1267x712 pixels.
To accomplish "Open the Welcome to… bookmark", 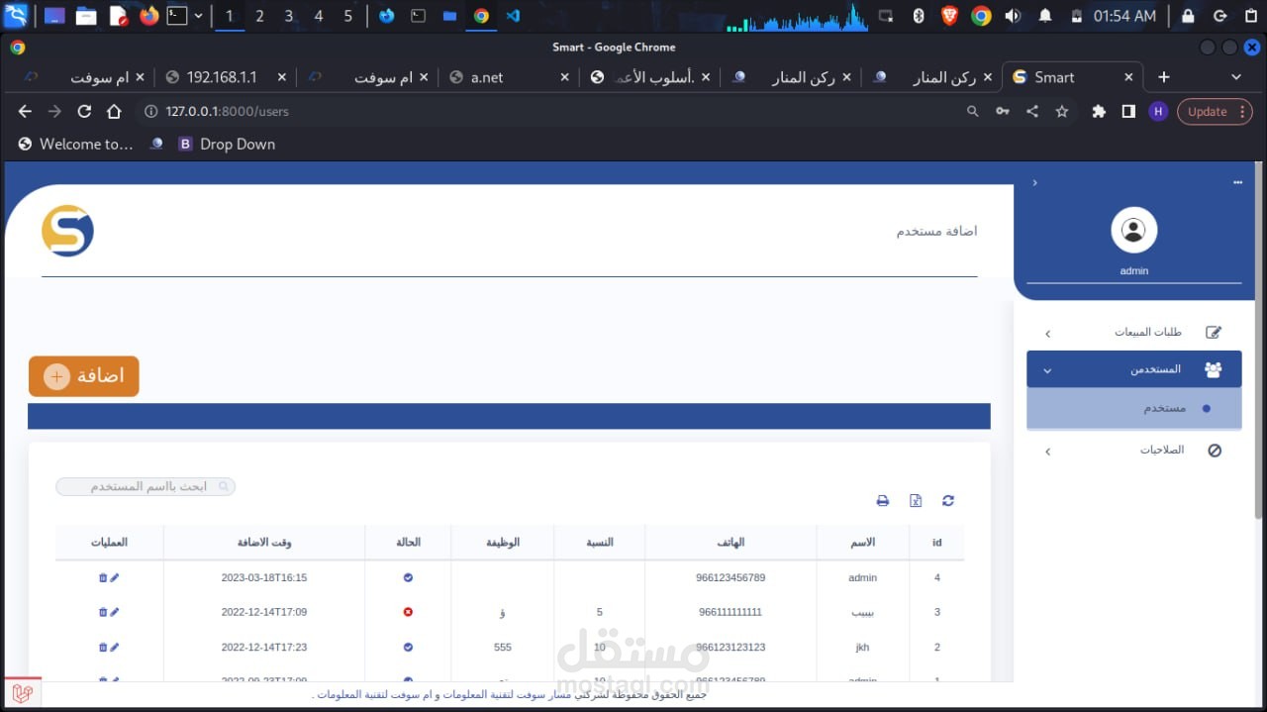I will coord(75,145).
